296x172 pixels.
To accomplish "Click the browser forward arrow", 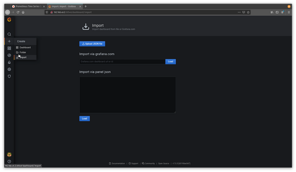I will coord(13,12).
